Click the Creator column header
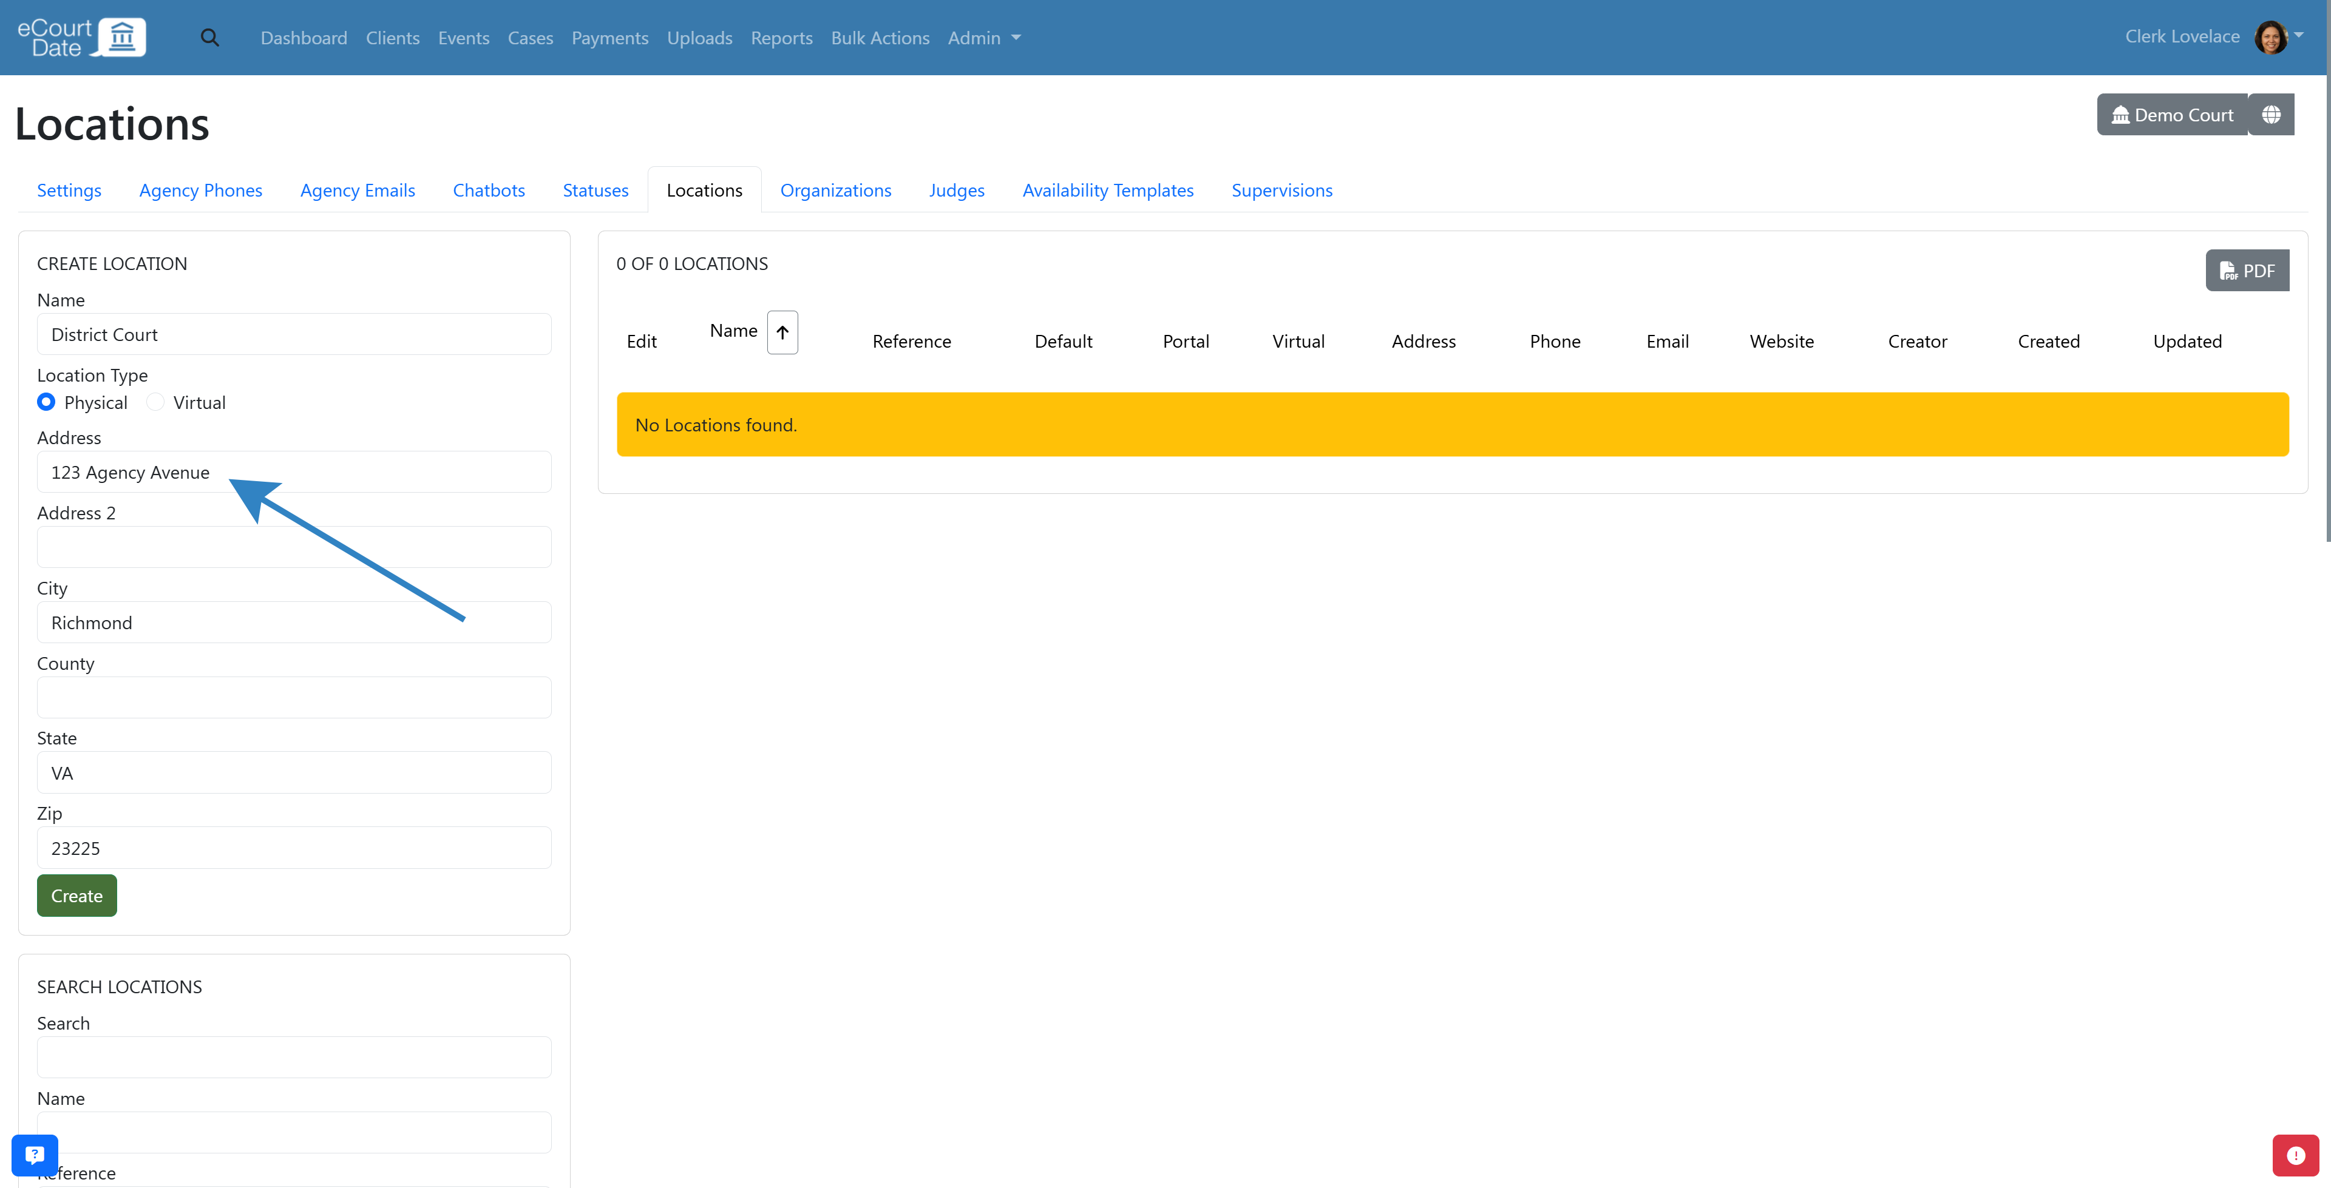The width and height of the screenshot is (2331, 1188). 1918,341
